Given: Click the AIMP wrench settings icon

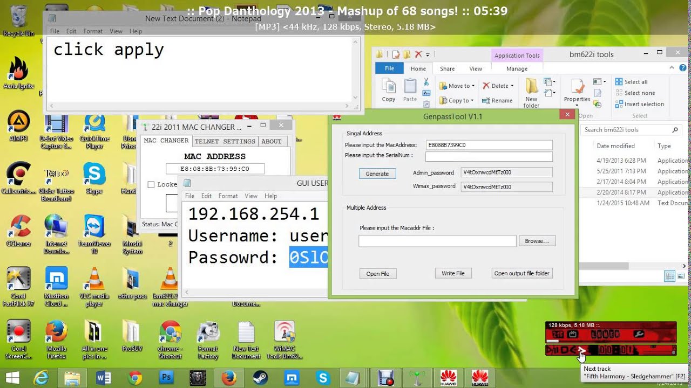Looking at the screenshot, I should (x=639, y=334).
